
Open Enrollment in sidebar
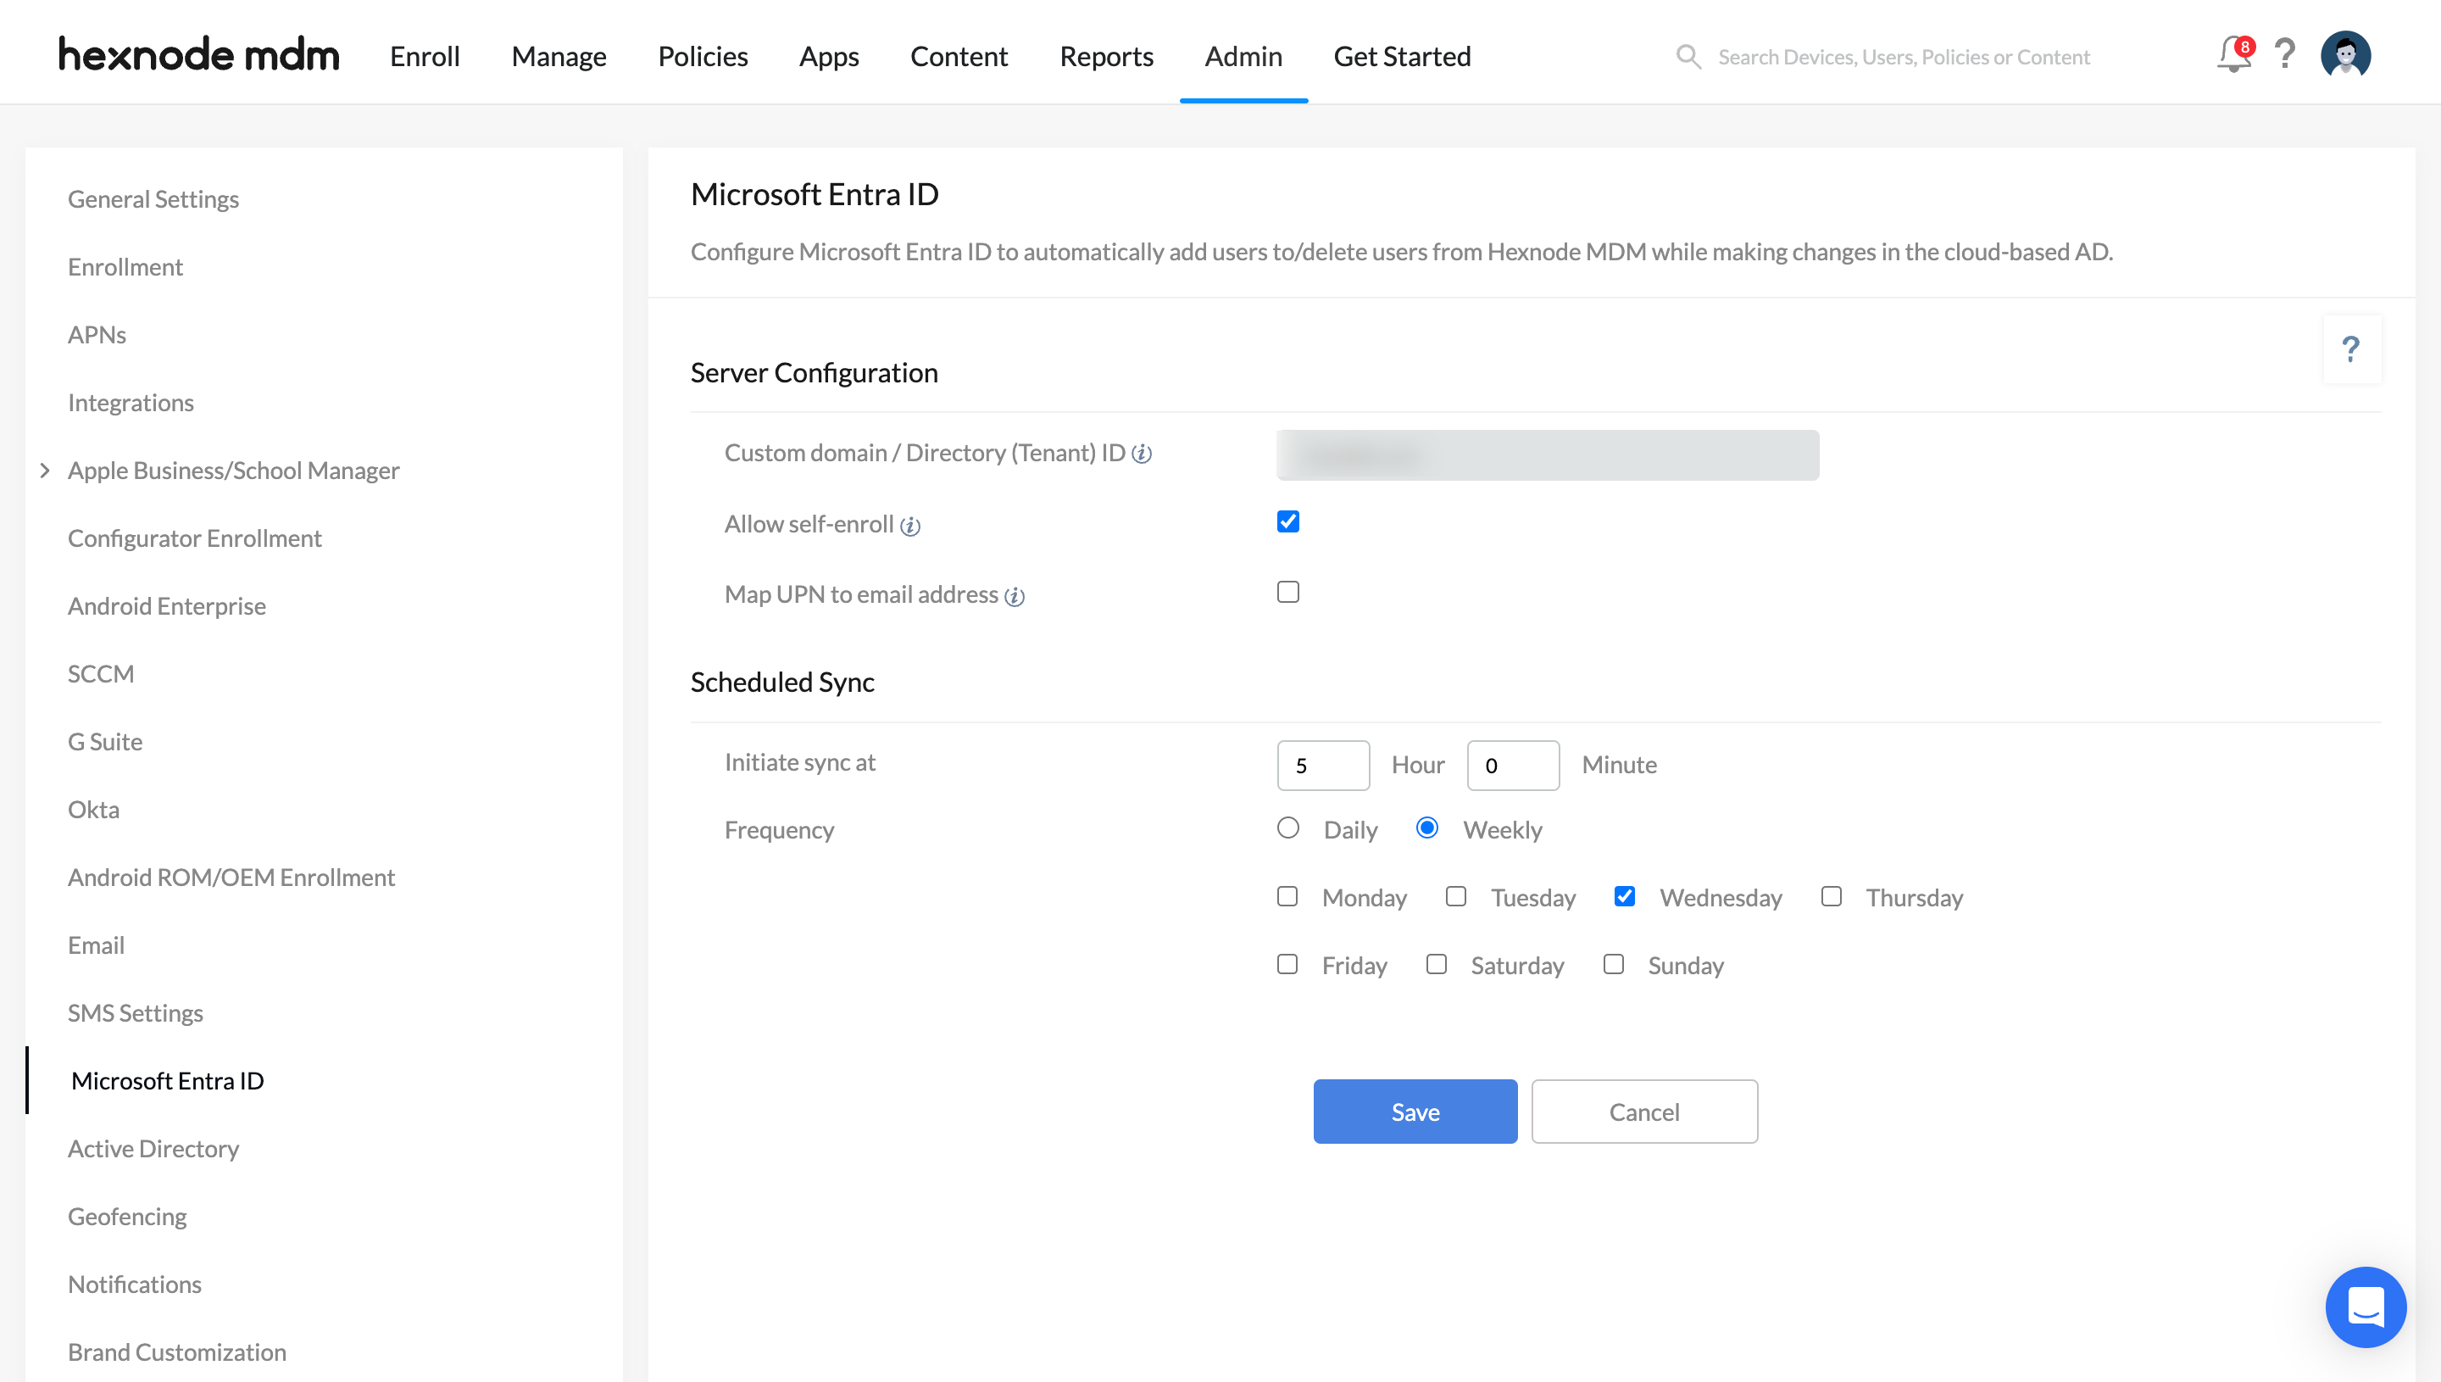pos(125,267)
